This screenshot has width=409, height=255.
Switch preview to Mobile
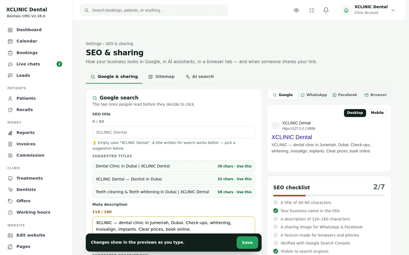377,113
